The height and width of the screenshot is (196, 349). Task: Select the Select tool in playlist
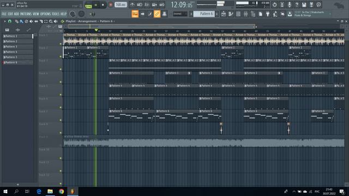click(46, 21)
